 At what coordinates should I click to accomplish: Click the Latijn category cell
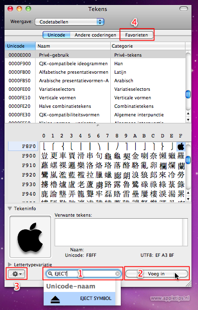click(x=120, y=72)
